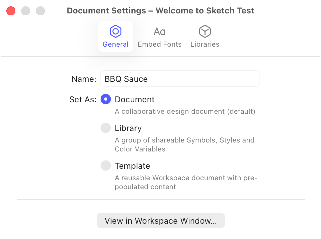Viewport: 321px width, 239px height.
Task: Click the General hexagon icon
Action: pos(116,31)
